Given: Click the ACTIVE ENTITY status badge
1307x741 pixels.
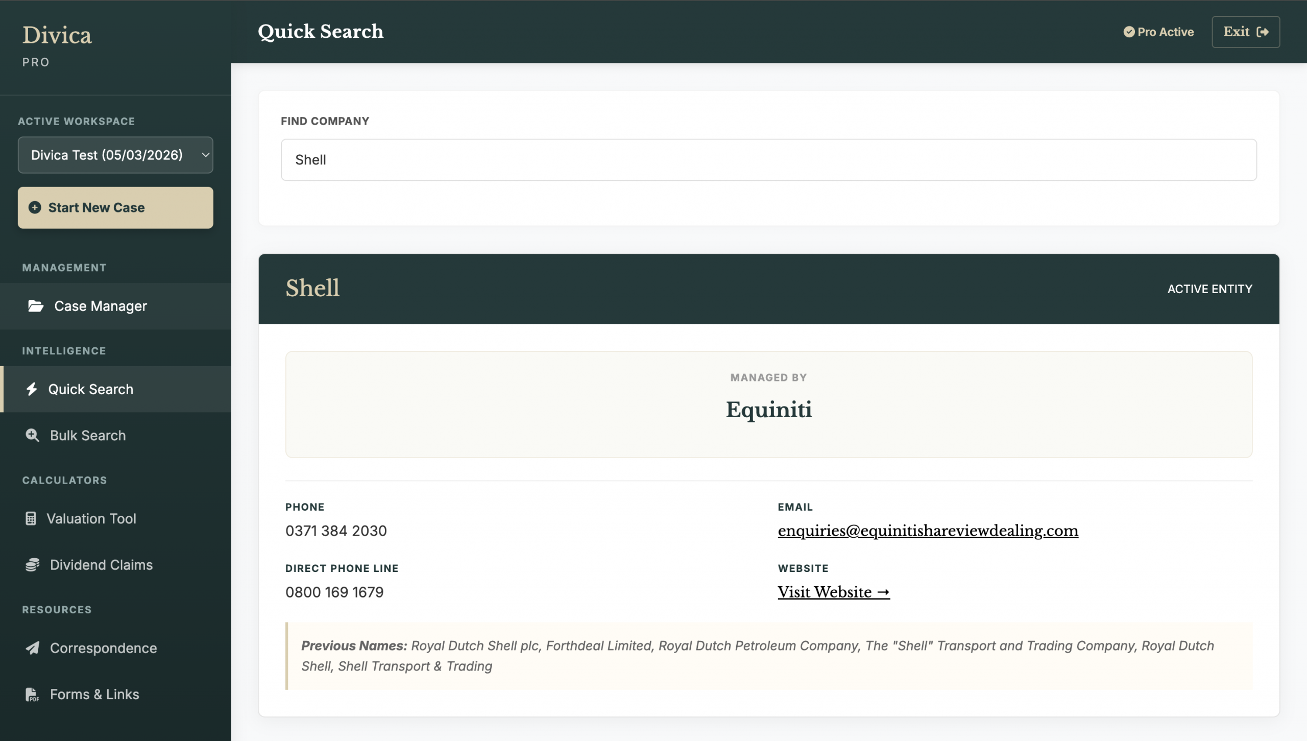Looking at the screenshot, I should pos(1210,289).
